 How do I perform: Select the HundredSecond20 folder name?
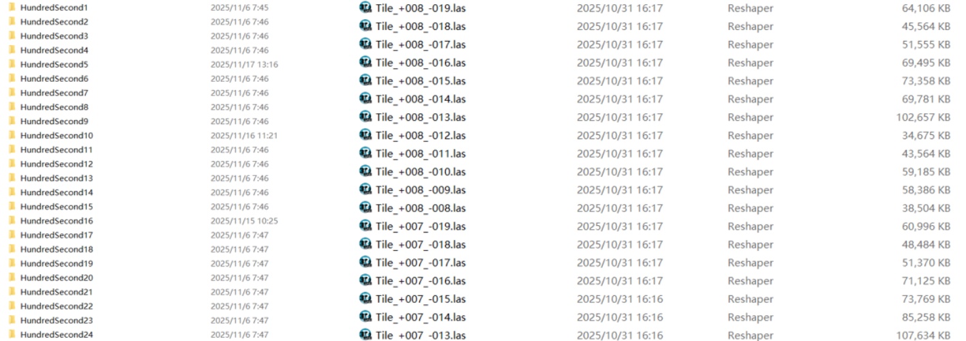(57, 278)
